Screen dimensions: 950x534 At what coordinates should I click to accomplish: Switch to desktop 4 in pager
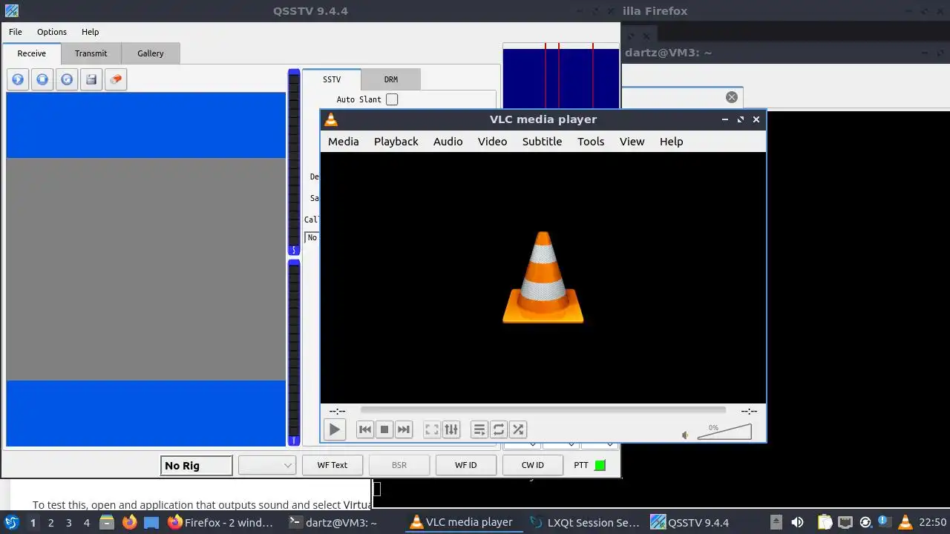tap(87, 523)
